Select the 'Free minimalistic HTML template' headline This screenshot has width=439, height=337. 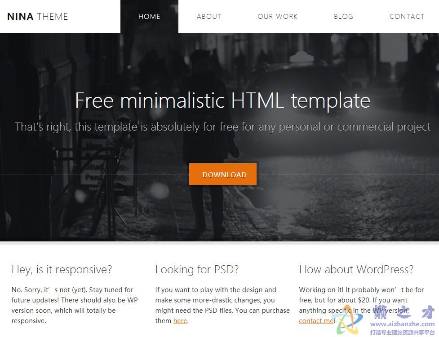click(x=222, y=101)
